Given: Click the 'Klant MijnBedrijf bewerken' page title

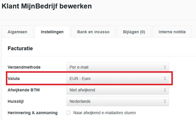Looking at the screenshot, I should click(47, 6).
